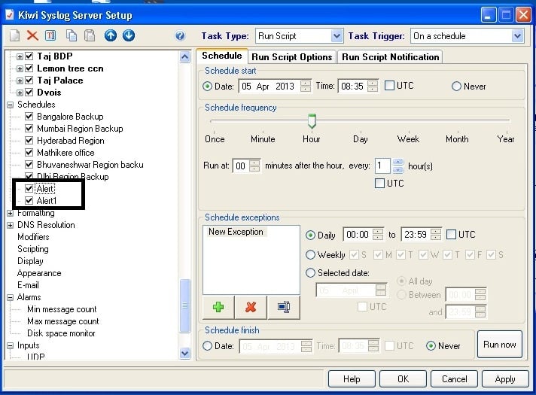Expand the Lemon tree ccn node

coord(20,68)
